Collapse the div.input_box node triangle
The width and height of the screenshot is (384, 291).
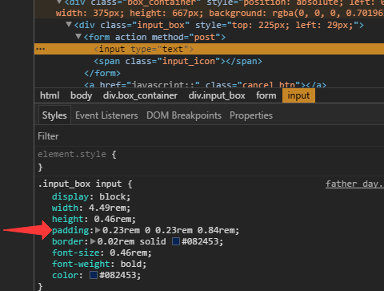click(69, 25)
